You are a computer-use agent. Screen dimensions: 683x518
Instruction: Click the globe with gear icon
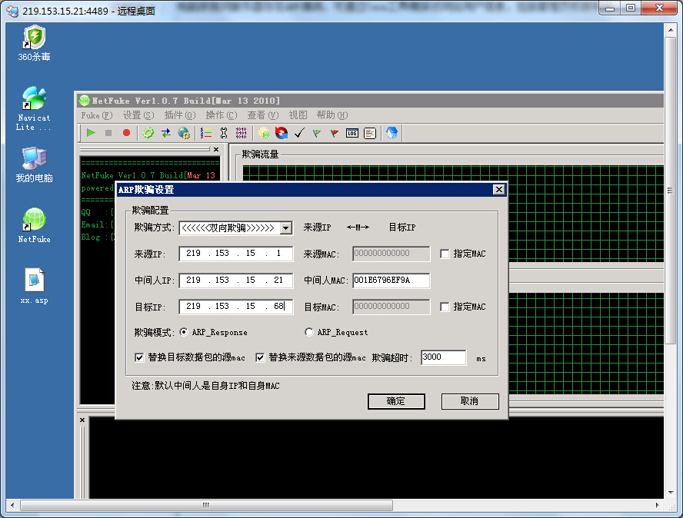click(184, 133)
